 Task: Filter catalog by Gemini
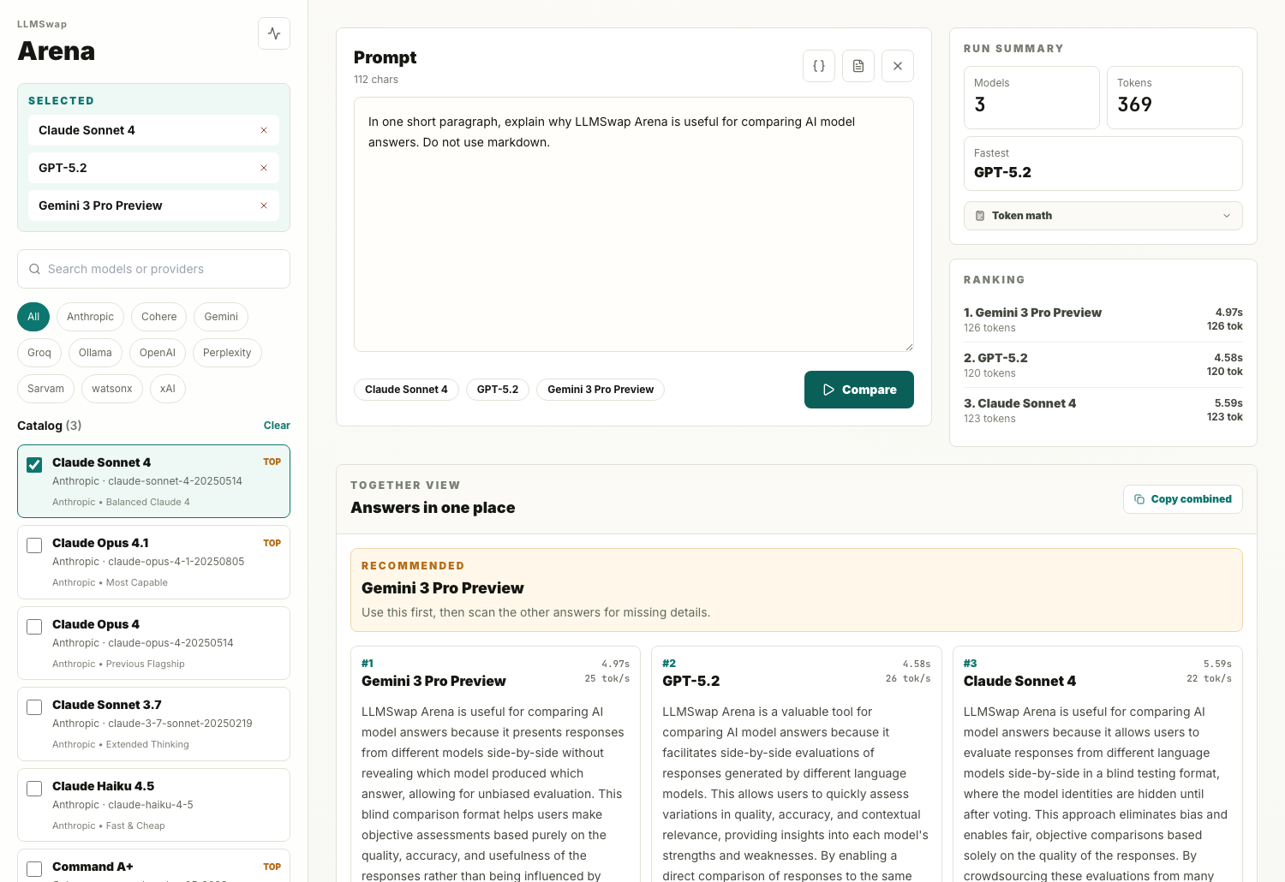(221, 317)
